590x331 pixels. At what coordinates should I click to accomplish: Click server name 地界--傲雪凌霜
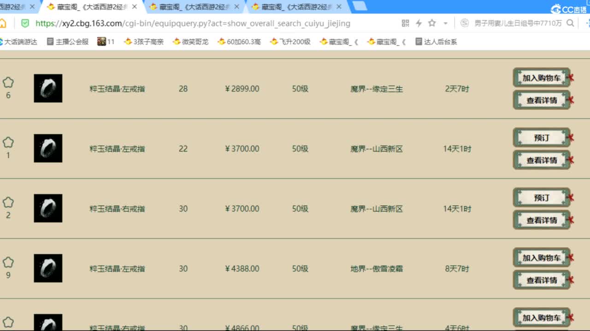pos(377,268)
